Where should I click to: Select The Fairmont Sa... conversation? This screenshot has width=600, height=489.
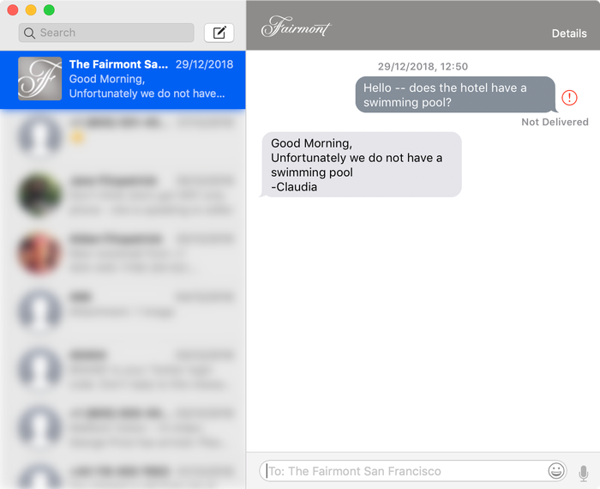(x=123, y=80)
